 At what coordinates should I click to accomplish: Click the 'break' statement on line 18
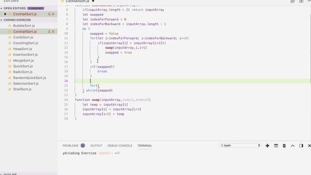(102, 71)
